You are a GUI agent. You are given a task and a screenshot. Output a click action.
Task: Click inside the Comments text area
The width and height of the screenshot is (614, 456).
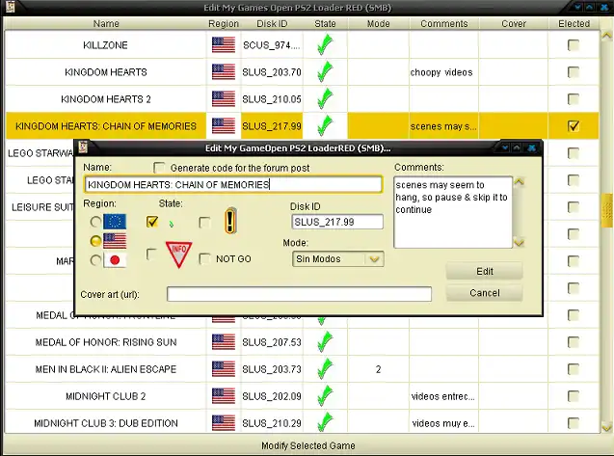coord(453,212)
